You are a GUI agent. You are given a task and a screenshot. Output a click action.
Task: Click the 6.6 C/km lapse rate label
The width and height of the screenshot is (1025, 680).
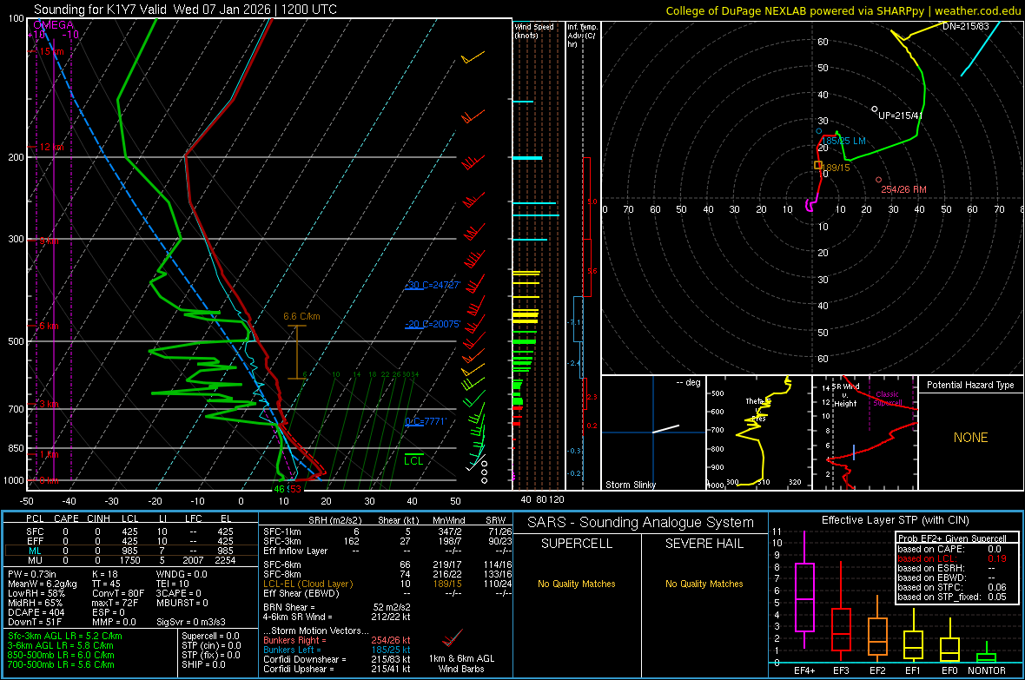click(301, 316)
